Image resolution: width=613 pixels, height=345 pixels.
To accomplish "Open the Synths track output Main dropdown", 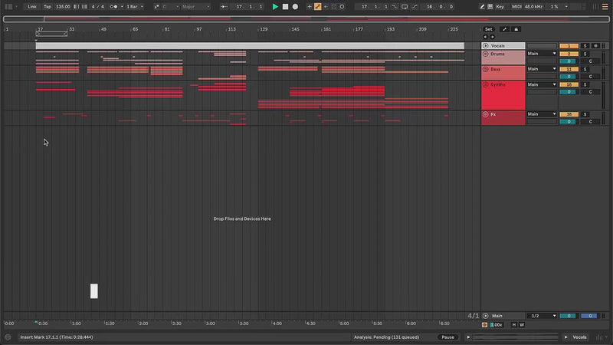I will pos(542,84).
